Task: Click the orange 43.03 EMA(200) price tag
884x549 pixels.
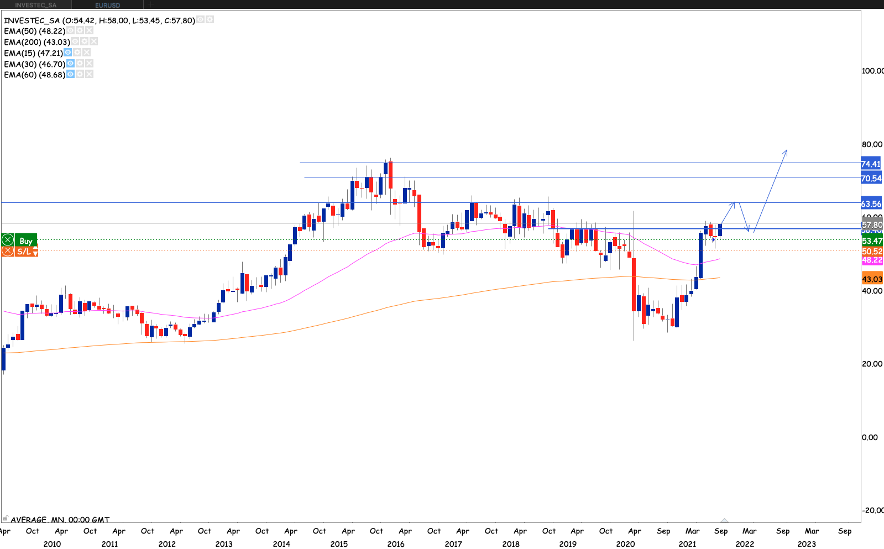Action: click(x=872, y=279)
